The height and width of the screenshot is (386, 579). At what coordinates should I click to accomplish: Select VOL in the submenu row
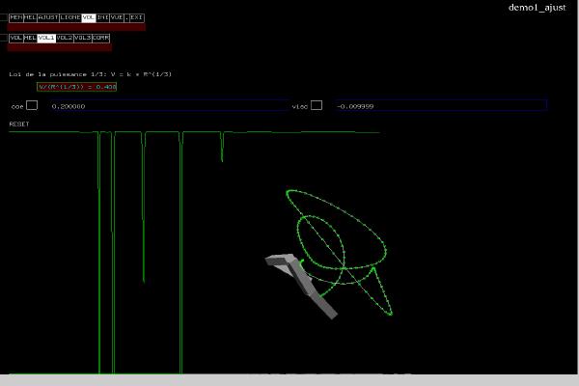15,38
